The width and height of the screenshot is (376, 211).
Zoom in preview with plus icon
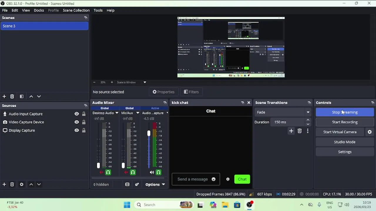click(112, 82)
